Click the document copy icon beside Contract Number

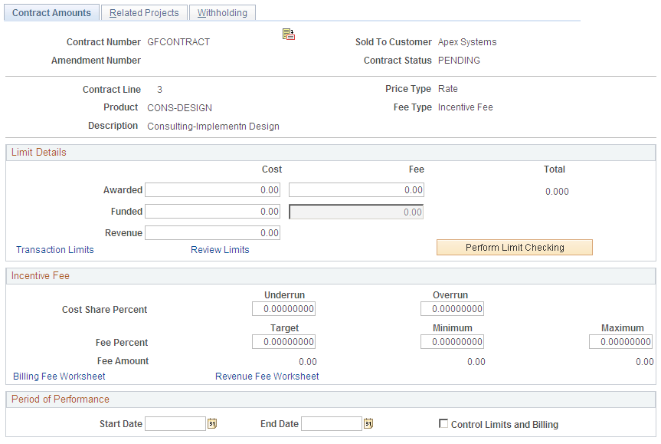point(289,34)
